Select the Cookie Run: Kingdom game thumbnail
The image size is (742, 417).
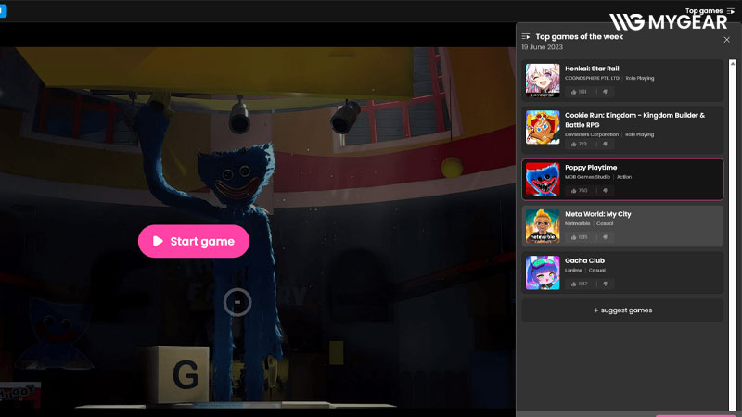[x=543, y=127]
